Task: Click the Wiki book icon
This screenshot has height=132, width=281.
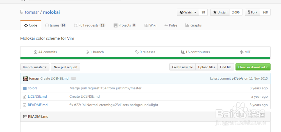Action: (146, 25)
